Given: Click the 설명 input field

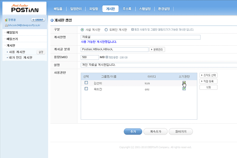Looking at the screenshot, I should tap(159, 65).
